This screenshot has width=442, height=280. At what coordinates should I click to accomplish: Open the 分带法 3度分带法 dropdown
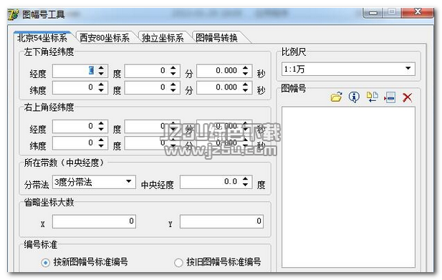94,182
